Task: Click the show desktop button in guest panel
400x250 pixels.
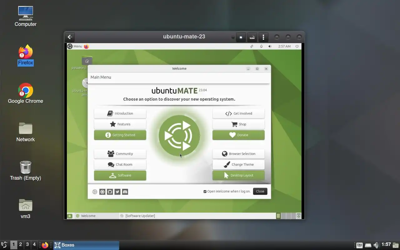Action: coord(70,216)
